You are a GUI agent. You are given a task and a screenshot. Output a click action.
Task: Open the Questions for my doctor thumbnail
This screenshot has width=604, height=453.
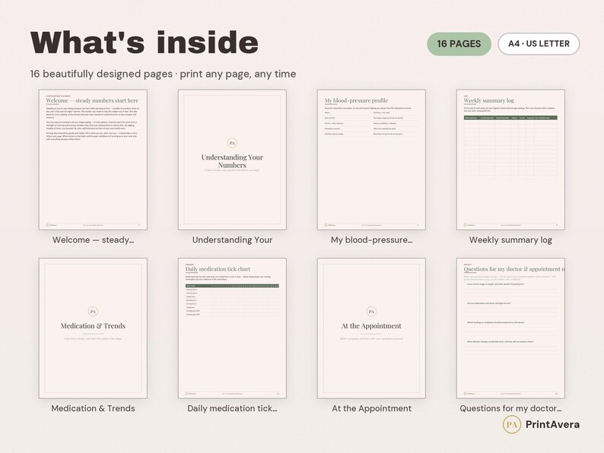click(x=510, y=328)
